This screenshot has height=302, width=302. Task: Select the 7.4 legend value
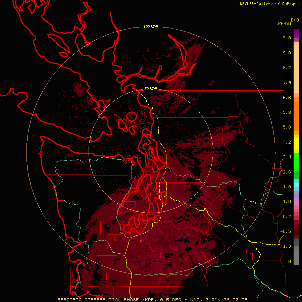coord(287,83)
